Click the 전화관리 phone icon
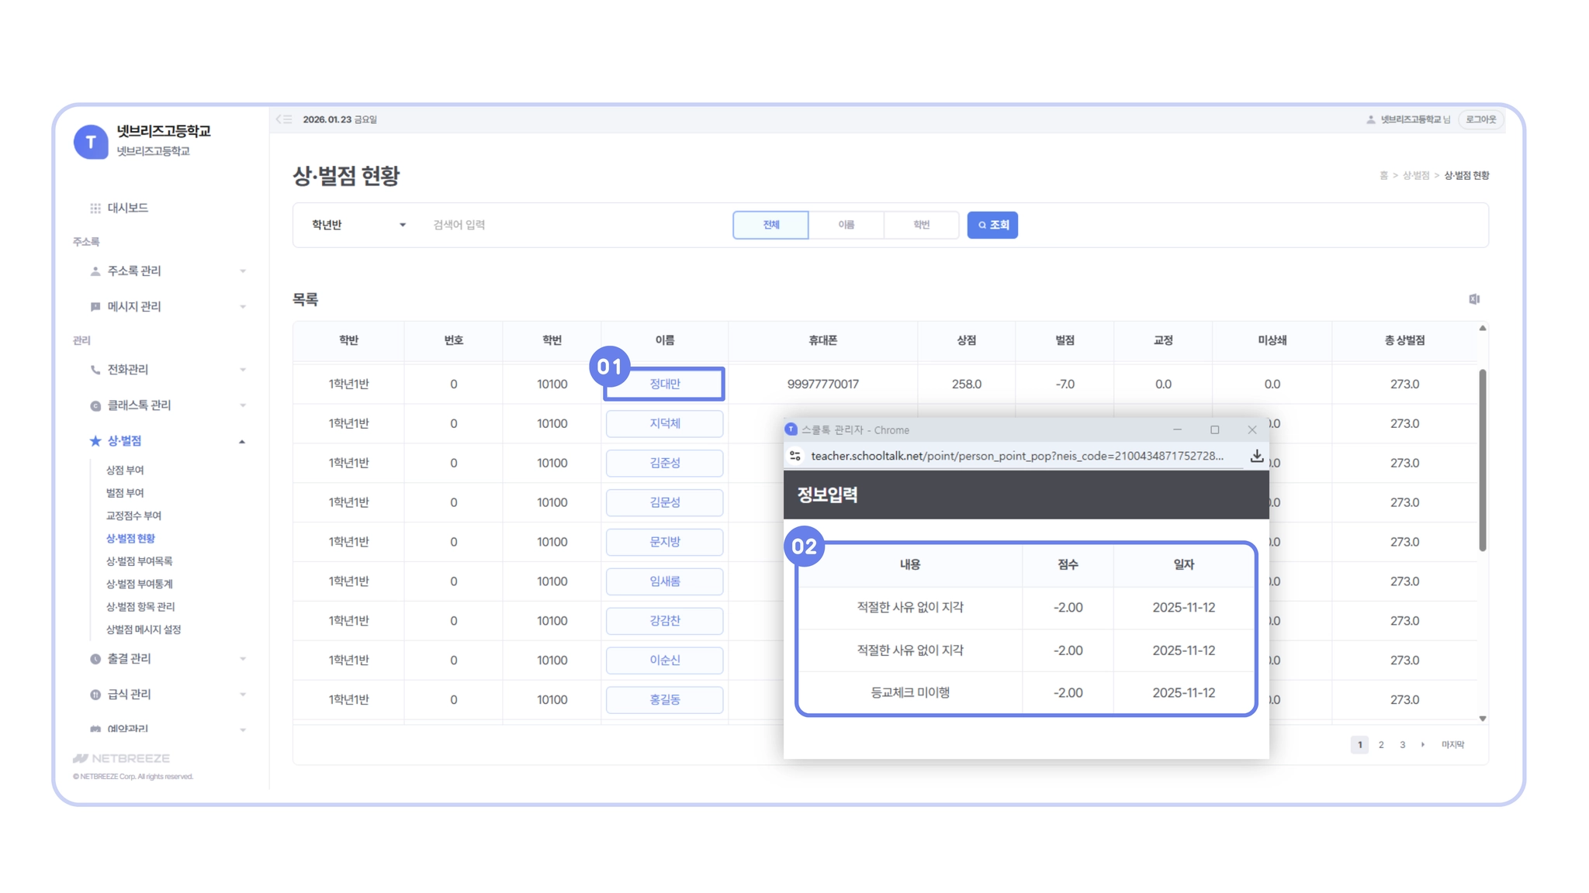1589x893 pixels. click(95, 370)
